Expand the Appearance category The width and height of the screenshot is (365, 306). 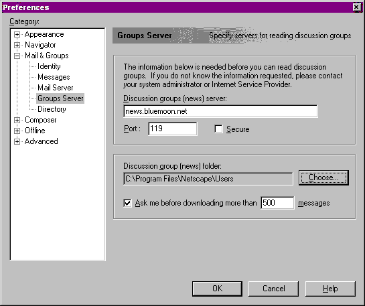17,34
